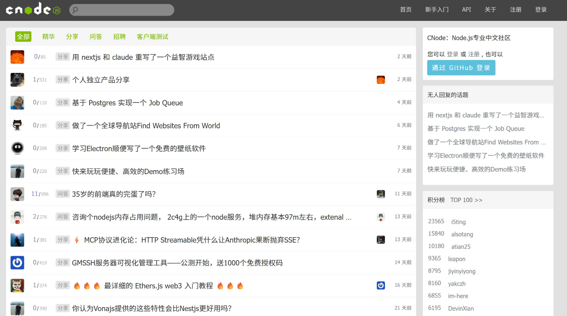Open author avatar of nextjs claude post

point(17,57)
